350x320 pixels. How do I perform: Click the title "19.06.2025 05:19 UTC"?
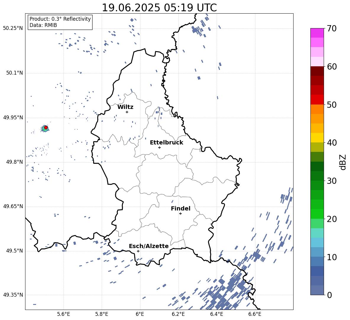[159, 8]
